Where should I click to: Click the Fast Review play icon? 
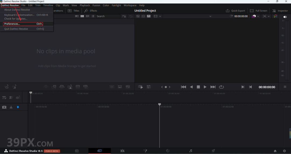(140, 87)
